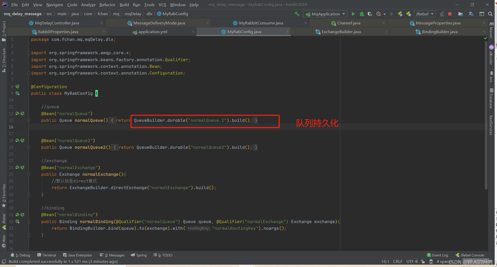Open the Maven side panel

[x=491, y=30]
